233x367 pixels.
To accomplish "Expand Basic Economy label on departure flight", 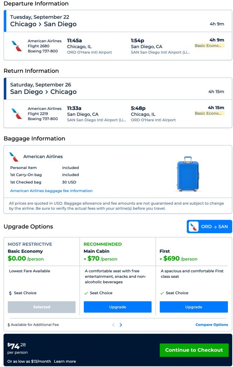I will pos(209,46).
